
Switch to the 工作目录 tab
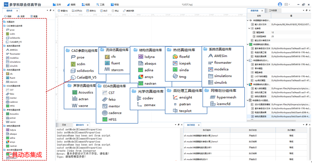coord(273,10)
